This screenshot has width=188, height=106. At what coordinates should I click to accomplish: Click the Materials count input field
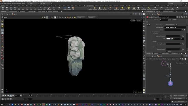tap(164, 20)
